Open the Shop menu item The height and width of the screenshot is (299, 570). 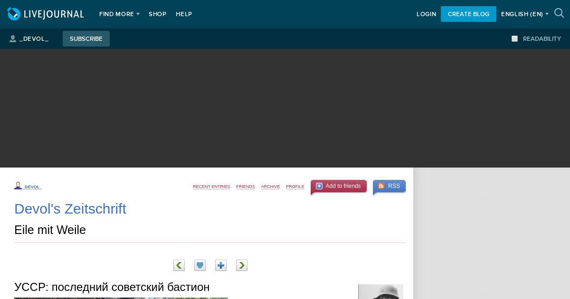coord(157,14)
